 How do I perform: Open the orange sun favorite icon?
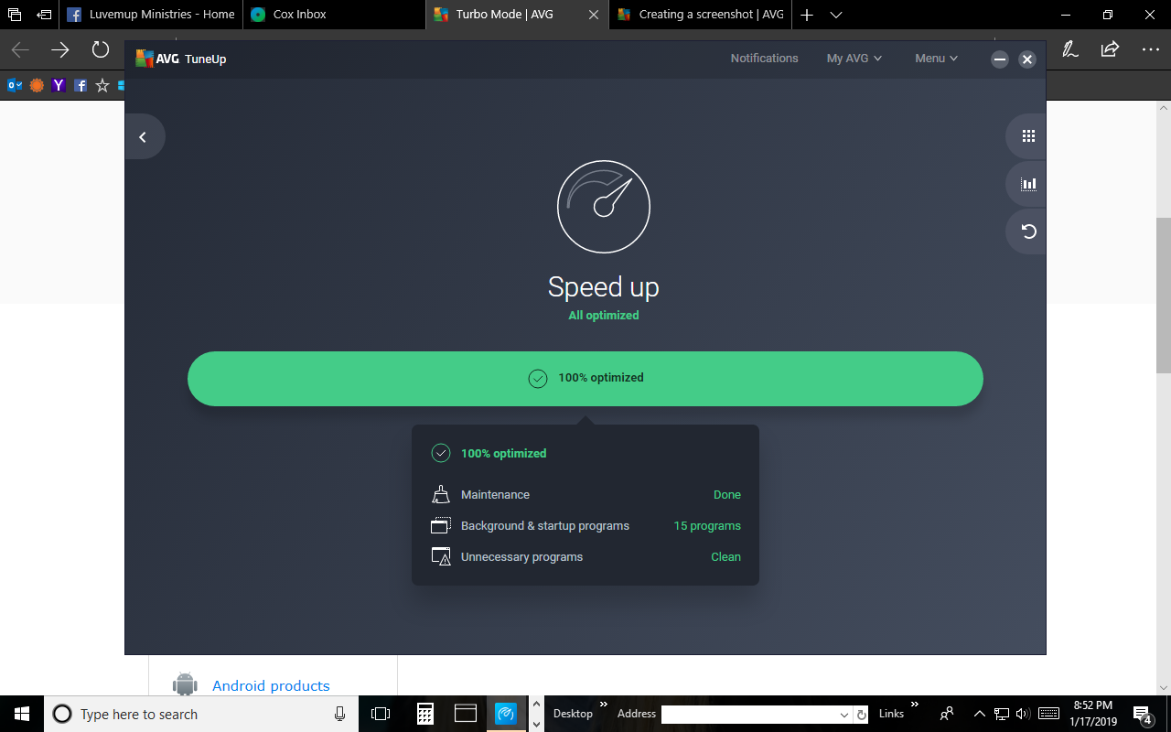coord(37,85)
